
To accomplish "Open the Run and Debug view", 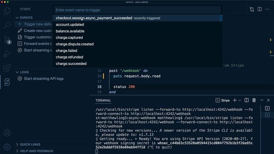I will (x=7, y=53).
